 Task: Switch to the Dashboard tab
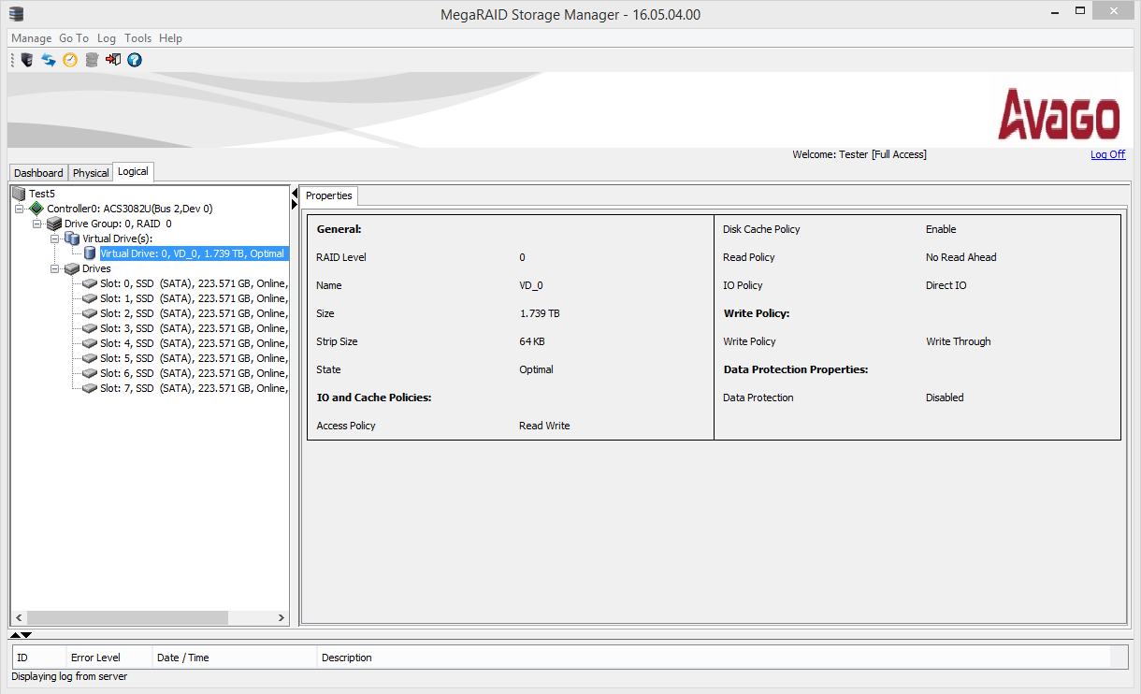[x=38, y=173]
